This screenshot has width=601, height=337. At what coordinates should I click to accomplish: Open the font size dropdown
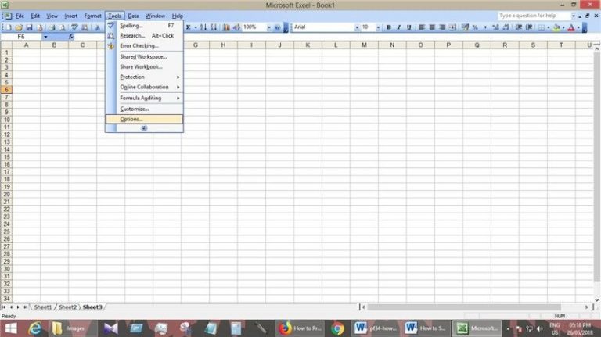tap(377, 27)
